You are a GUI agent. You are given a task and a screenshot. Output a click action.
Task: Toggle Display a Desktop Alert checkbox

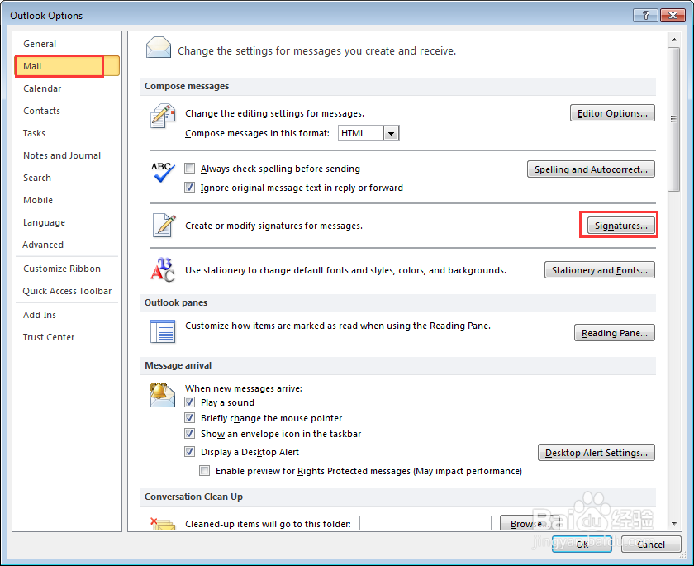pyautogui.click(x=190, y=452)
